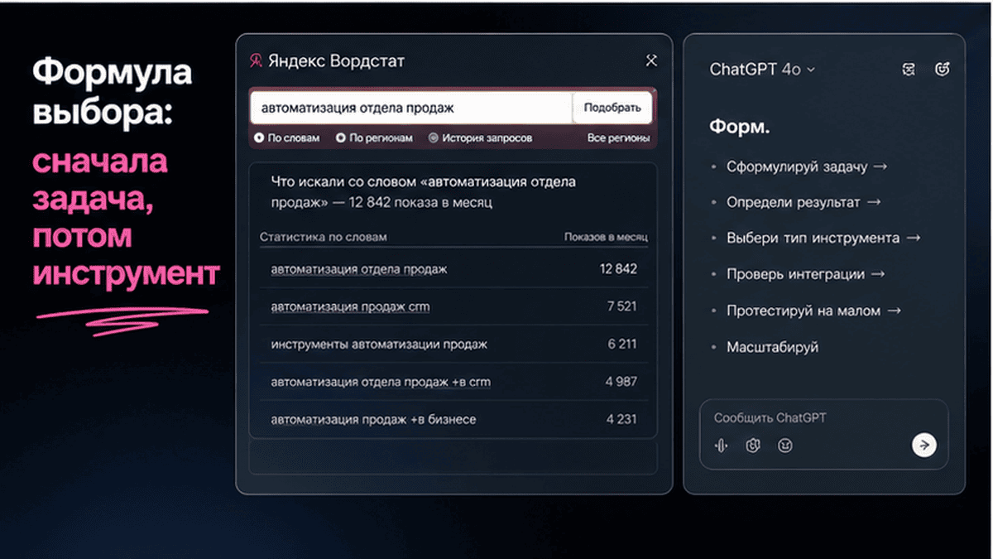Click the "Масштабируй" list item
The width and height of the screenshot is (993, 559).
click(772, 347)
